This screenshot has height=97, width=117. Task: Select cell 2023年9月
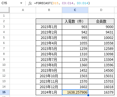coord(49,70)
